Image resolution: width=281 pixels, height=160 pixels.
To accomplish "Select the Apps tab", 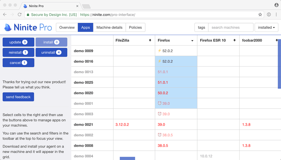I will 85,27.
